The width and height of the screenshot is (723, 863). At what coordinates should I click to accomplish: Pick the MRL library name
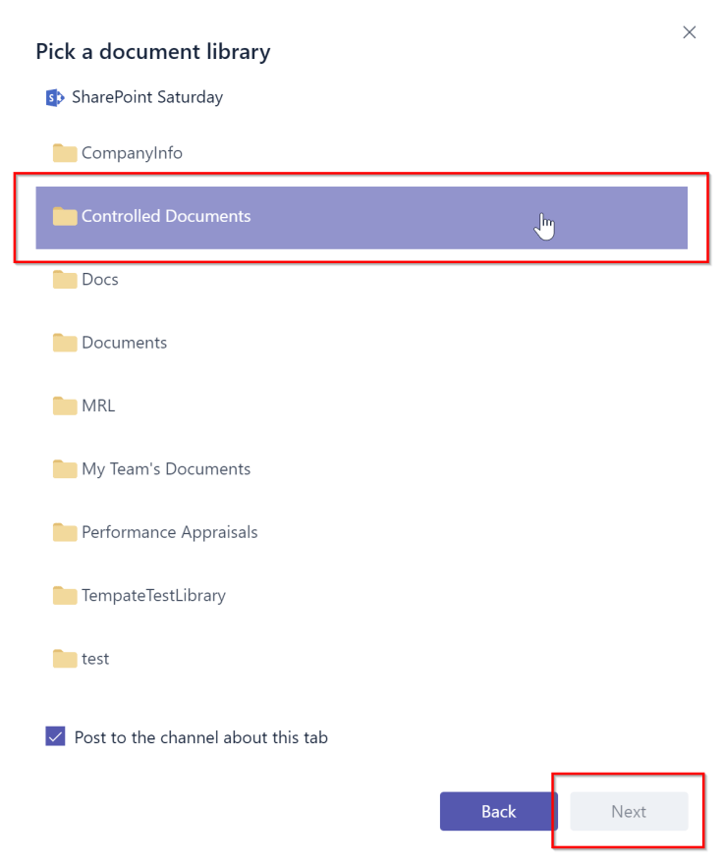[x=98, y=405]
